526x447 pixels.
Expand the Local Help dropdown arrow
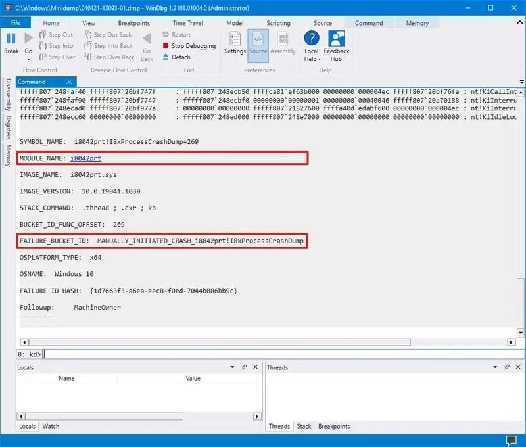click(x=320, y=59)
